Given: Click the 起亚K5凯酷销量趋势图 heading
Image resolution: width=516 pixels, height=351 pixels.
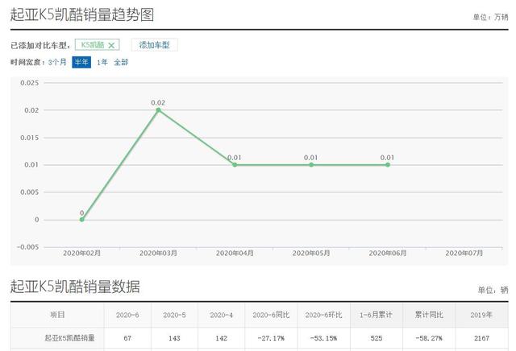Looking at the screenshot, I should click(82, 14).
